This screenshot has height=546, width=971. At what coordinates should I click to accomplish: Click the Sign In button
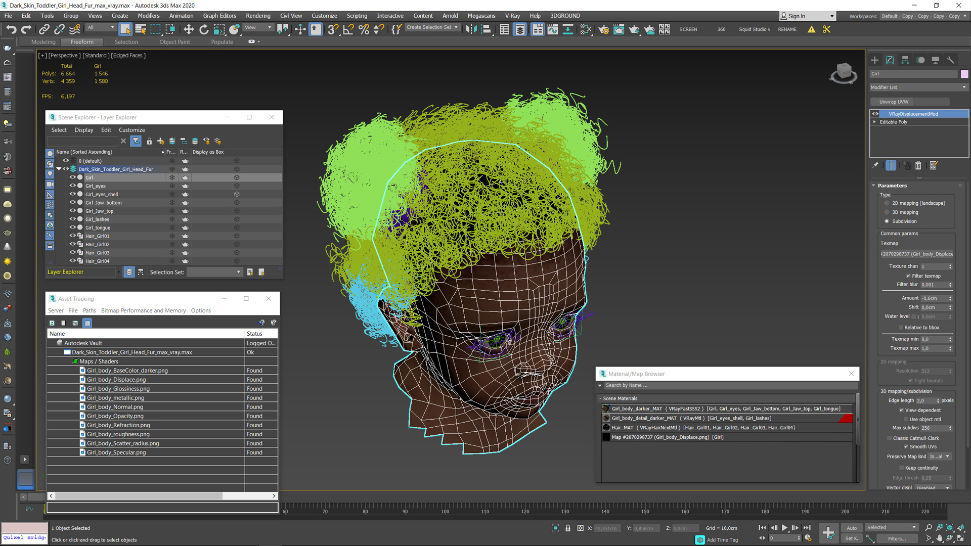[807, 16]
